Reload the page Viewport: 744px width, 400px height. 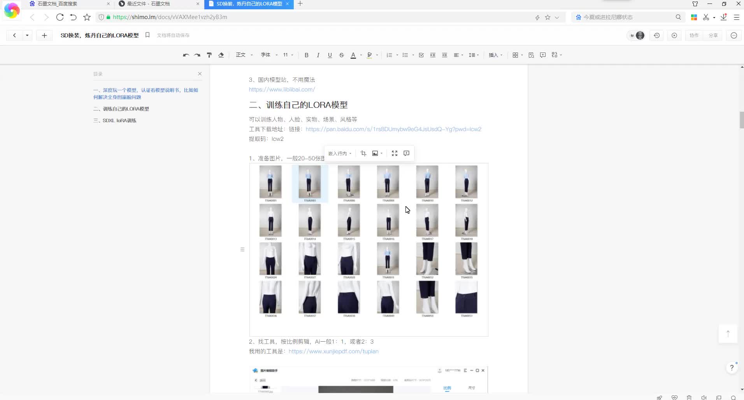(60, 17)
